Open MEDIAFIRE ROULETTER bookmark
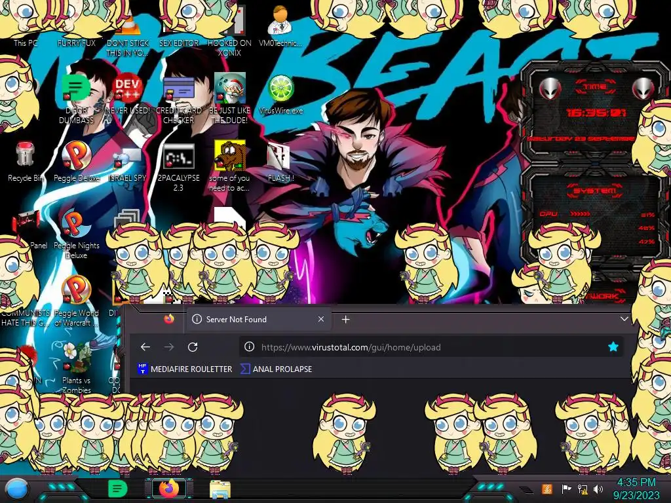 coord(185,369)
